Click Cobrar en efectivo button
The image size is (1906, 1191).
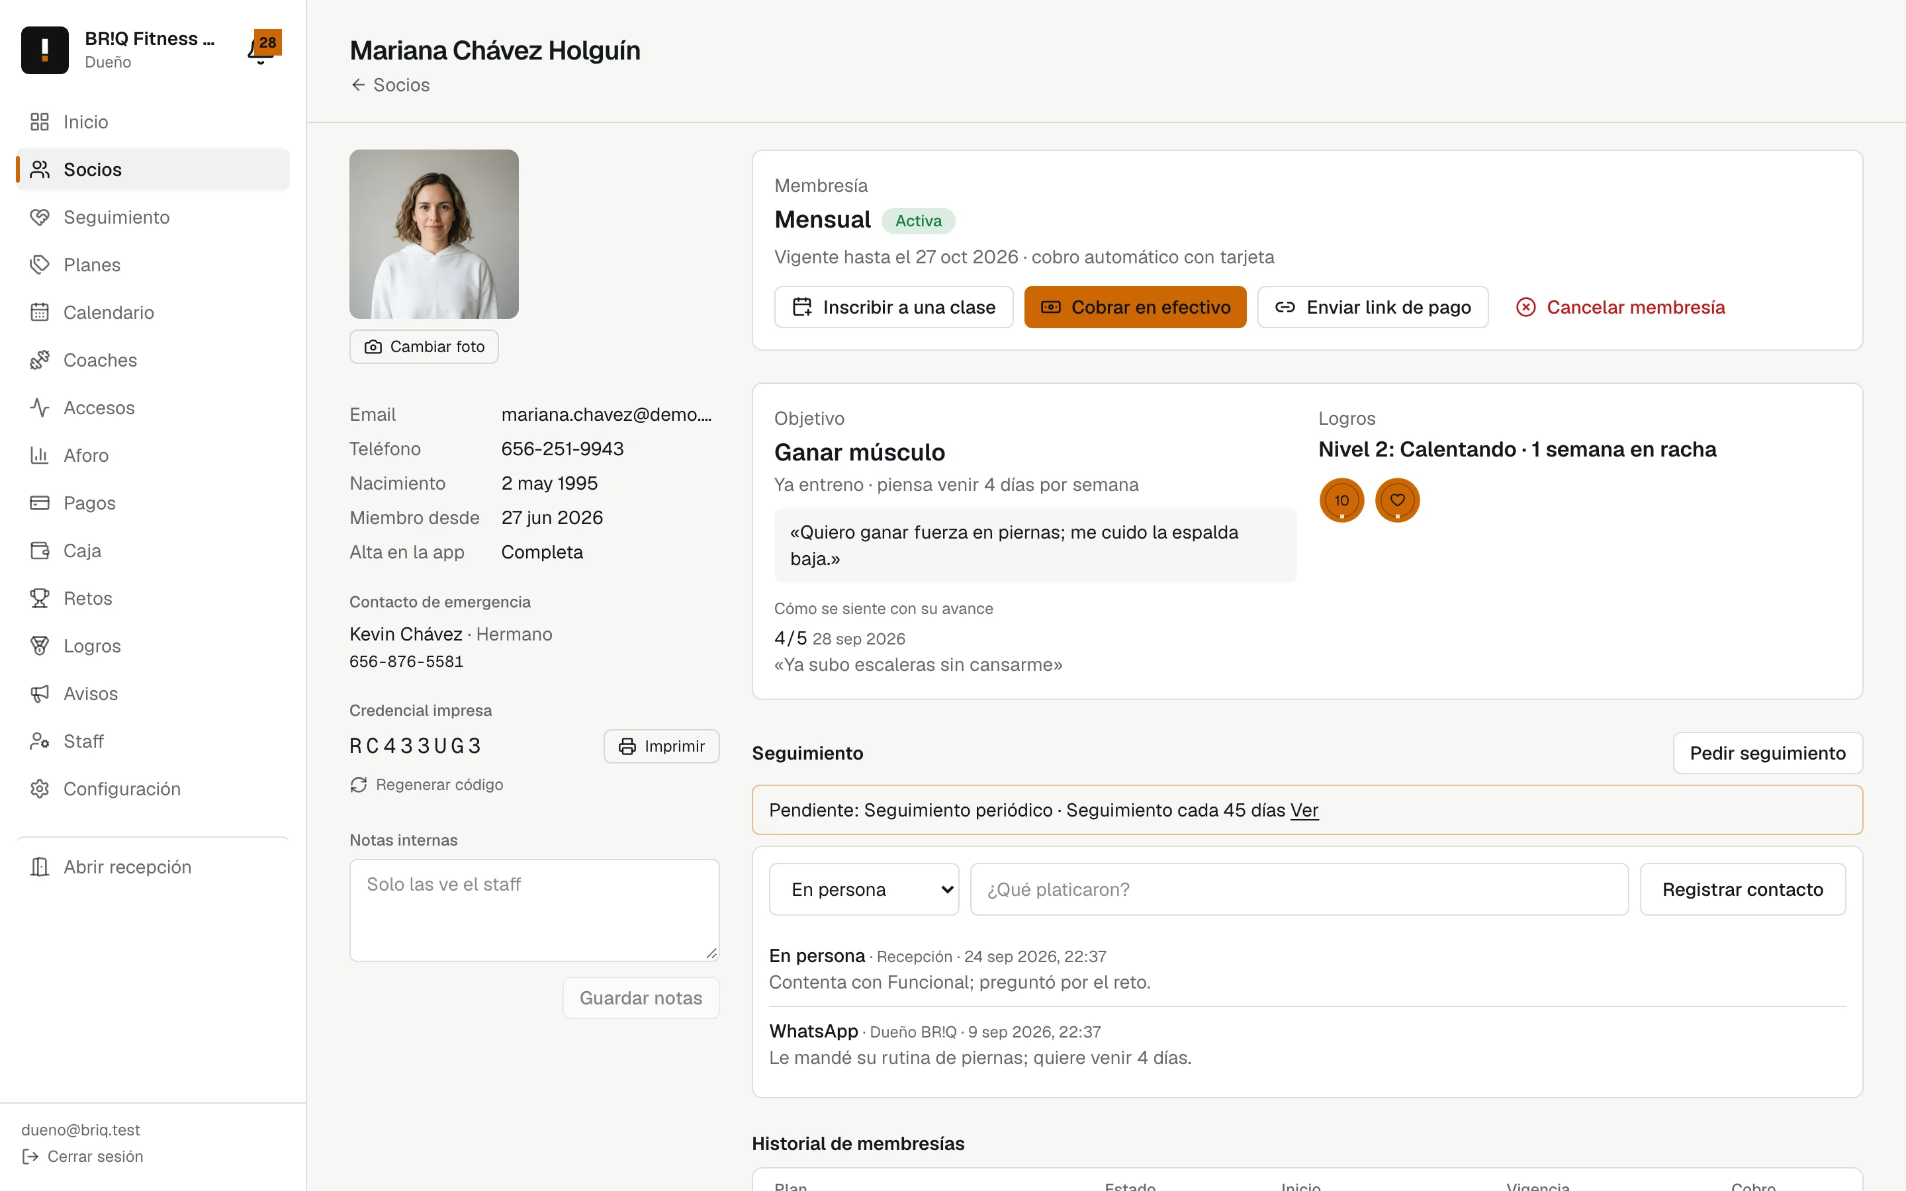[1135, 307]
